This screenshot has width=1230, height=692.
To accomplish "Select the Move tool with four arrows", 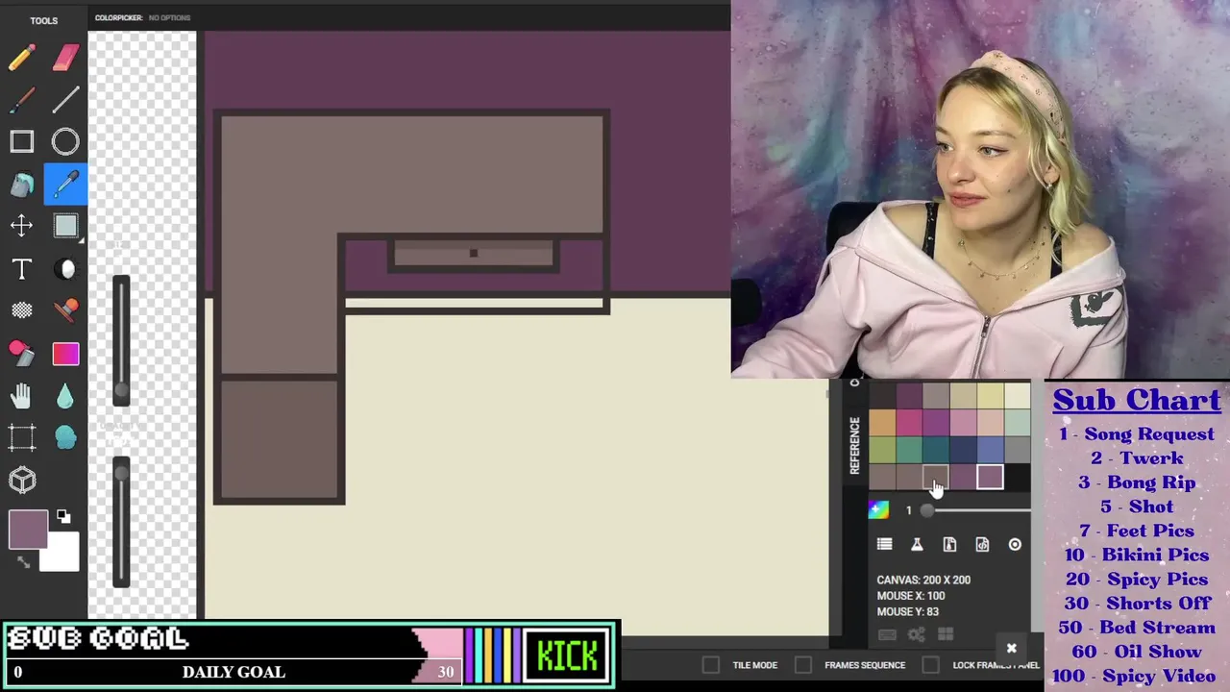I will [21, 226].
